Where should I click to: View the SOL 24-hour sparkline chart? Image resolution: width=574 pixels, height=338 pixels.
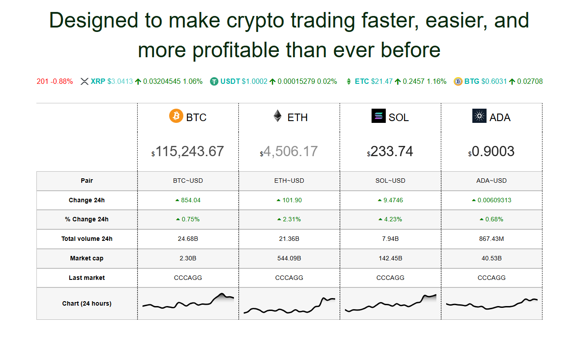click(390, 303)
